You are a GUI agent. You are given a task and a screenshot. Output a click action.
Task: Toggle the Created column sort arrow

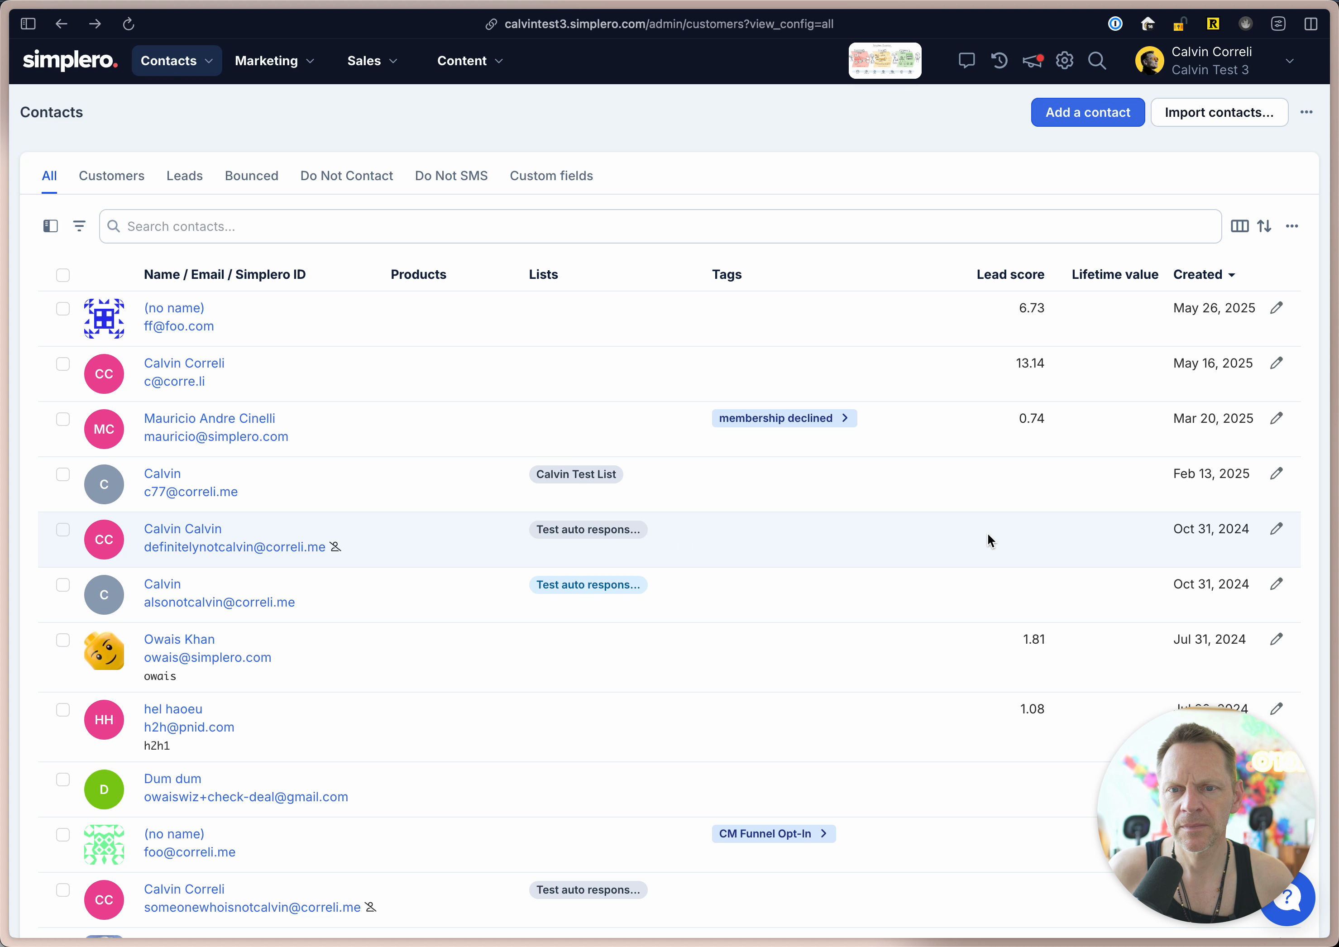(1230, 275)
